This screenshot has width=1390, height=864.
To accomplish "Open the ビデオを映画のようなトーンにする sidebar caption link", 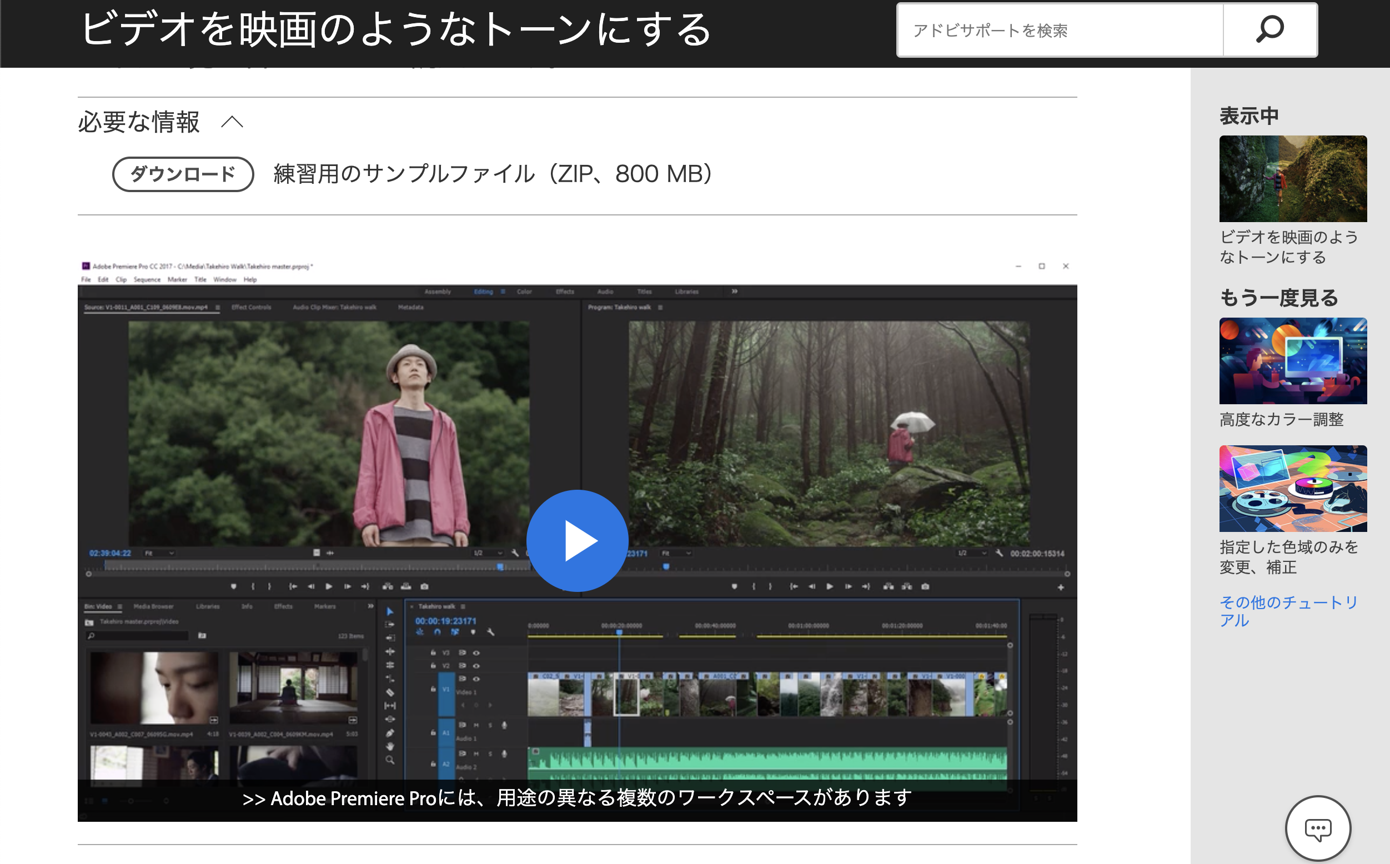I will (1288, 247).
